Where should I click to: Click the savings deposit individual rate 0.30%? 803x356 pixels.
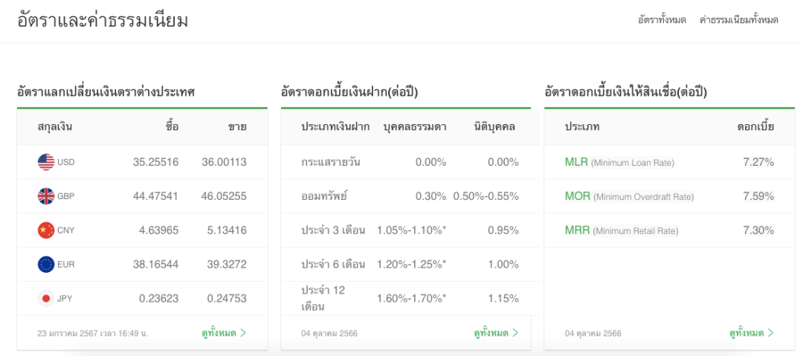tap(430, 196)
